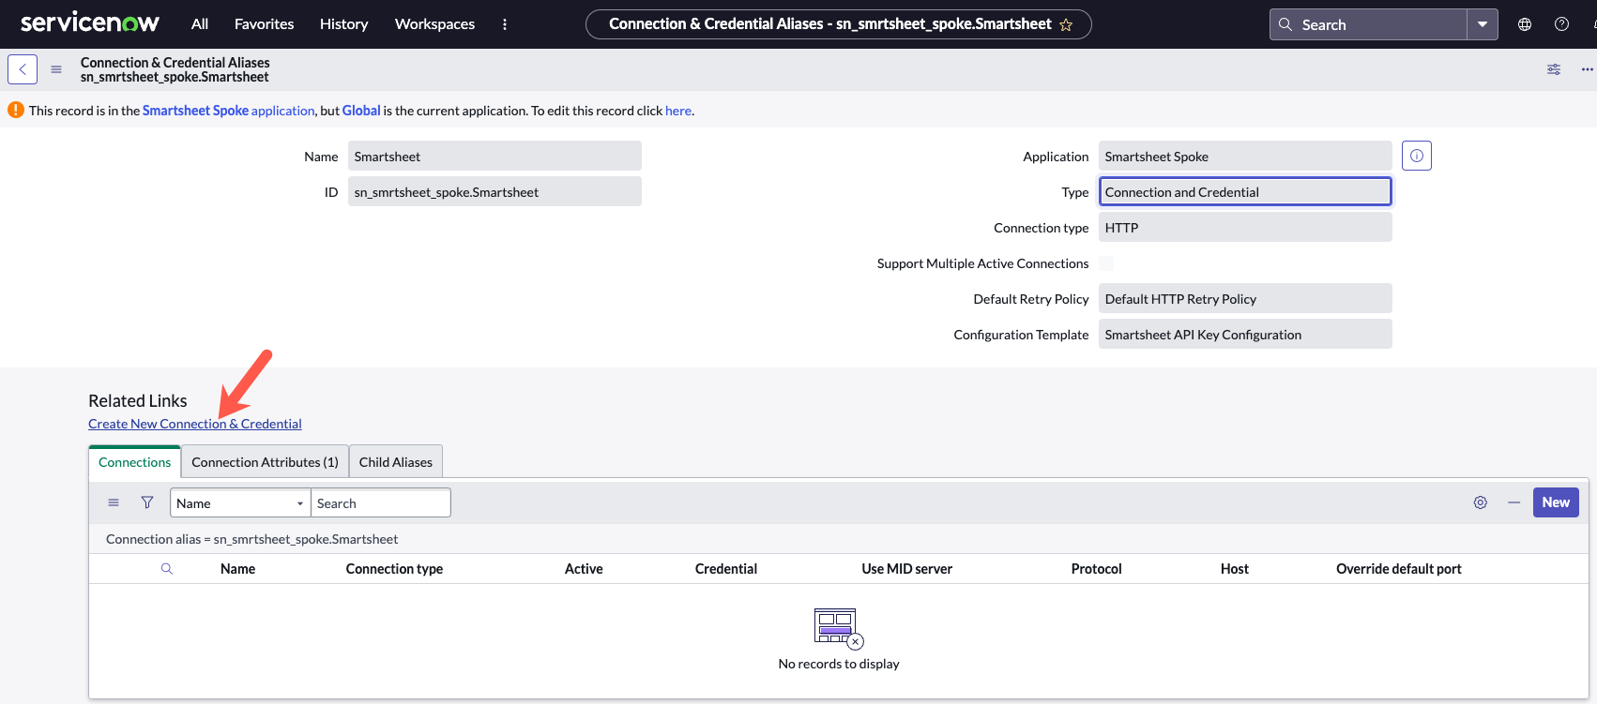Click the 'here' edit record link
Image resolution: width=1597 pixels, height=704 pixels.
click(x=678, y=111)
